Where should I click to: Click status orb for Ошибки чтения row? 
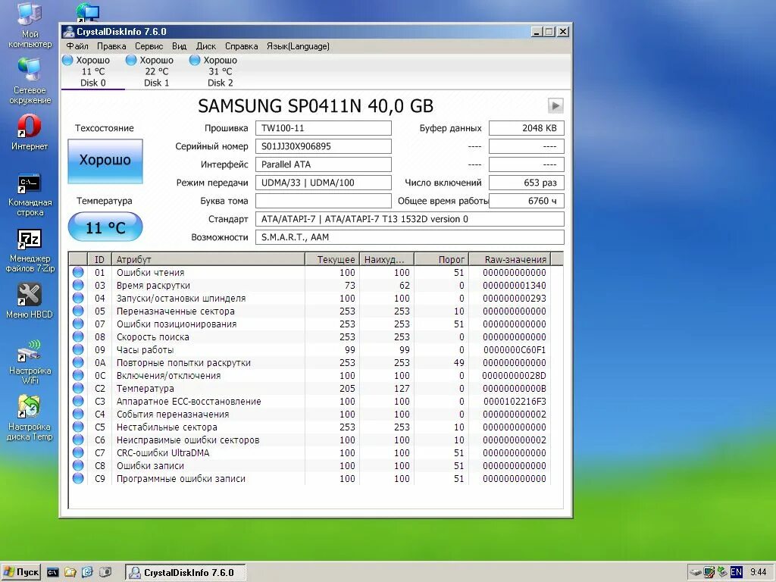point(78,272)
